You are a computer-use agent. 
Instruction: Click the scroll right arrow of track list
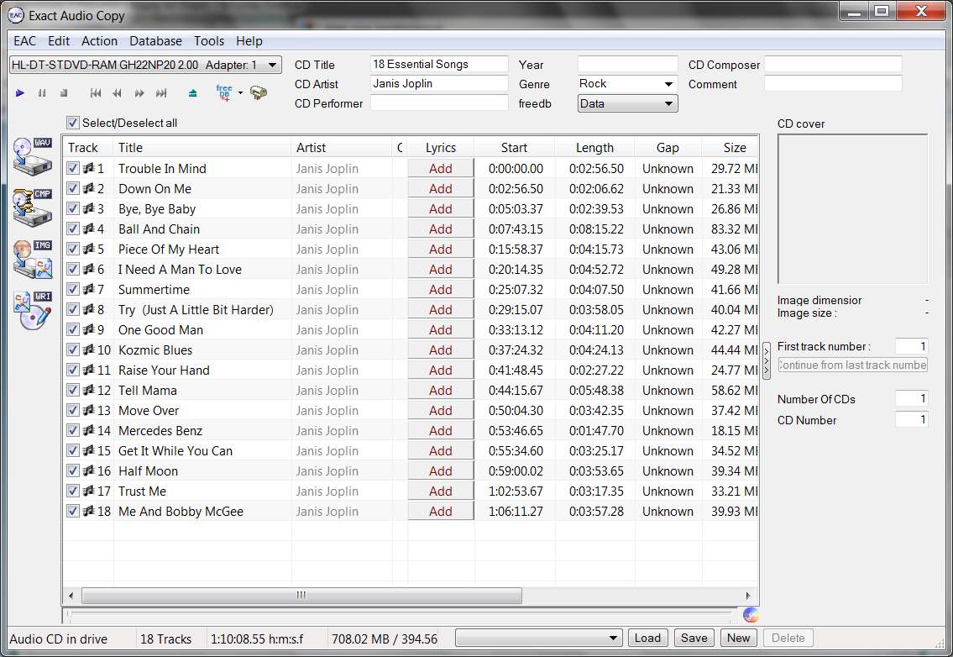click(x=748, y=596)
